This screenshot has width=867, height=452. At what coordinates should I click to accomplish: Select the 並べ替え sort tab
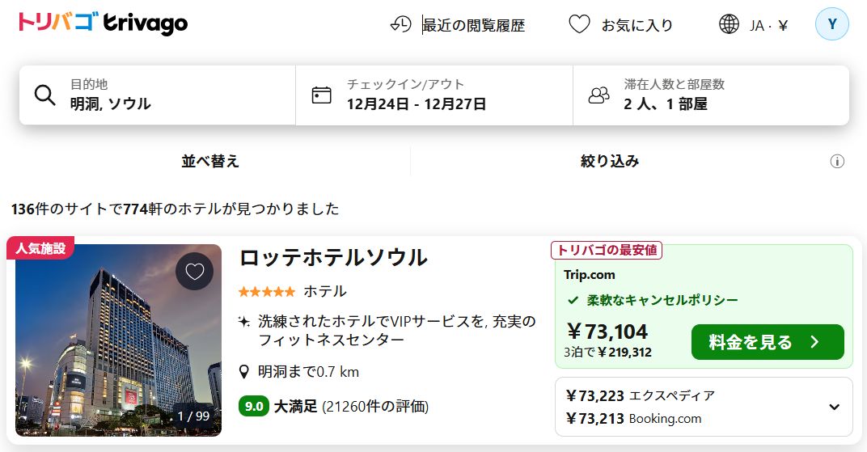[x=210, y=161]
